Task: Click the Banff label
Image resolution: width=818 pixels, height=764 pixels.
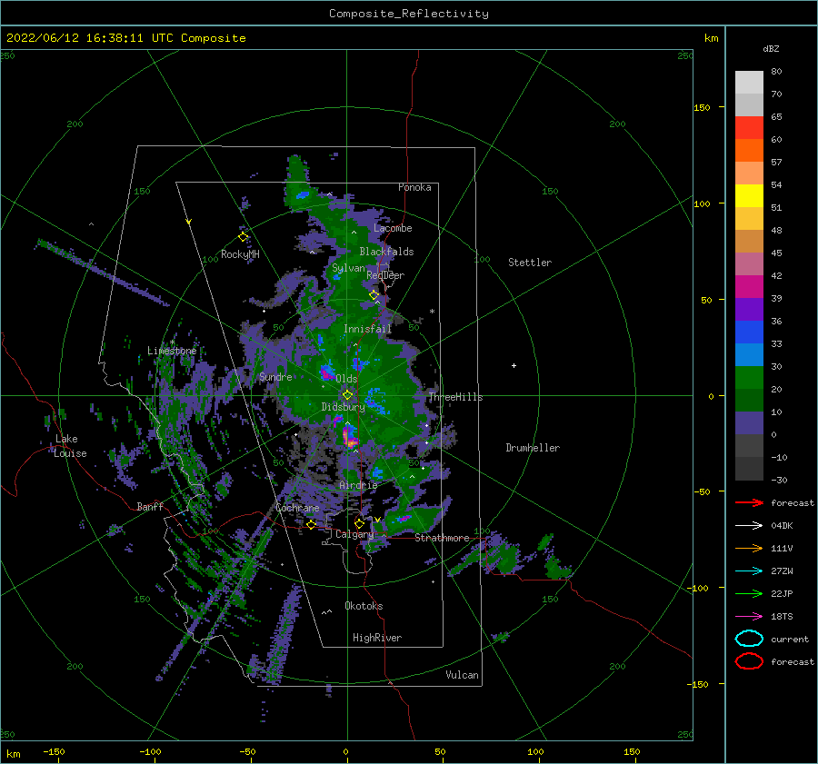Action: pos(150,506)
